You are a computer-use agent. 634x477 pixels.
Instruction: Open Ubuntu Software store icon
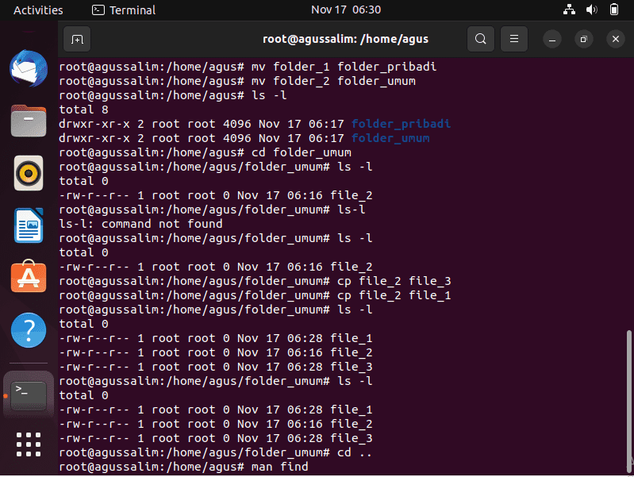coord(29,276)
